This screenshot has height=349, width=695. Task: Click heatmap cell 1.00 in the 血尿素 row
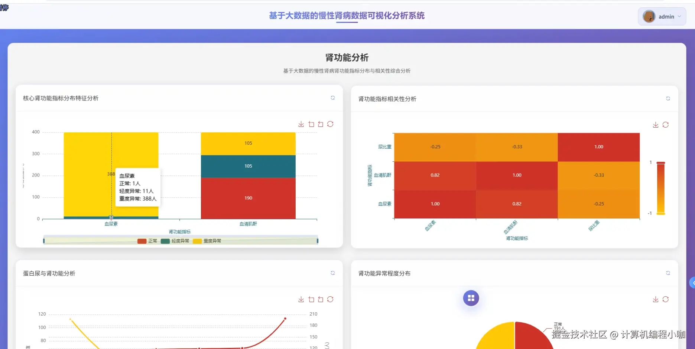click(435, 204)
